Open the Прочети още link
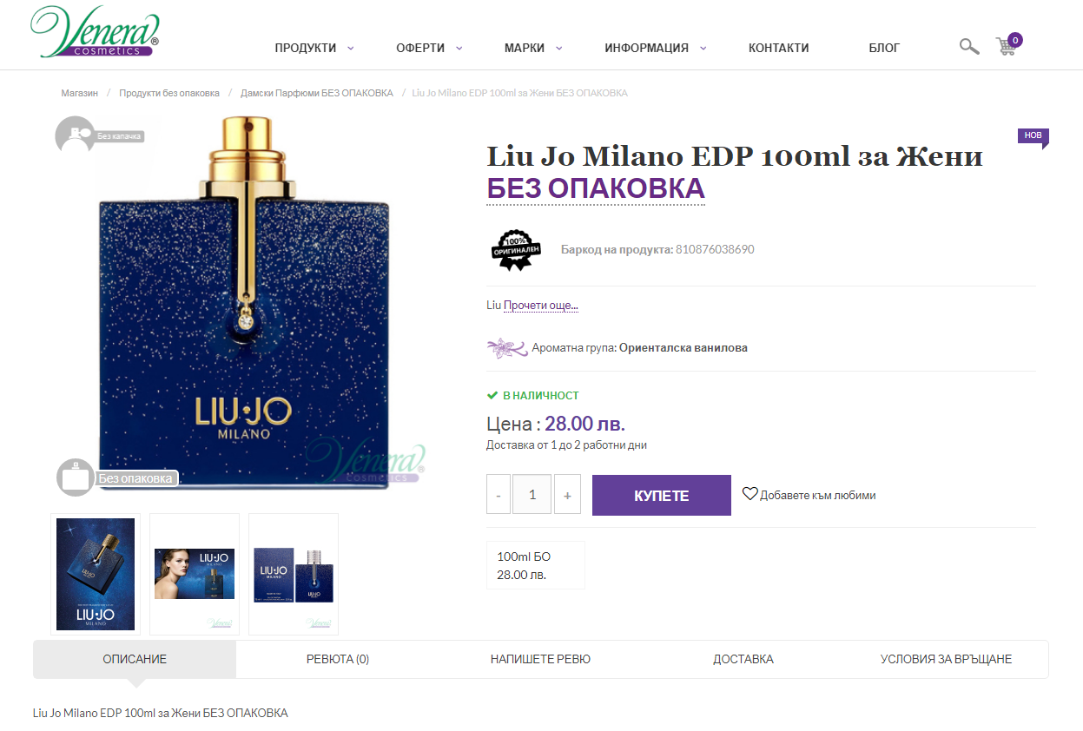Viewport: 1083px width, 731px height. 541,306
